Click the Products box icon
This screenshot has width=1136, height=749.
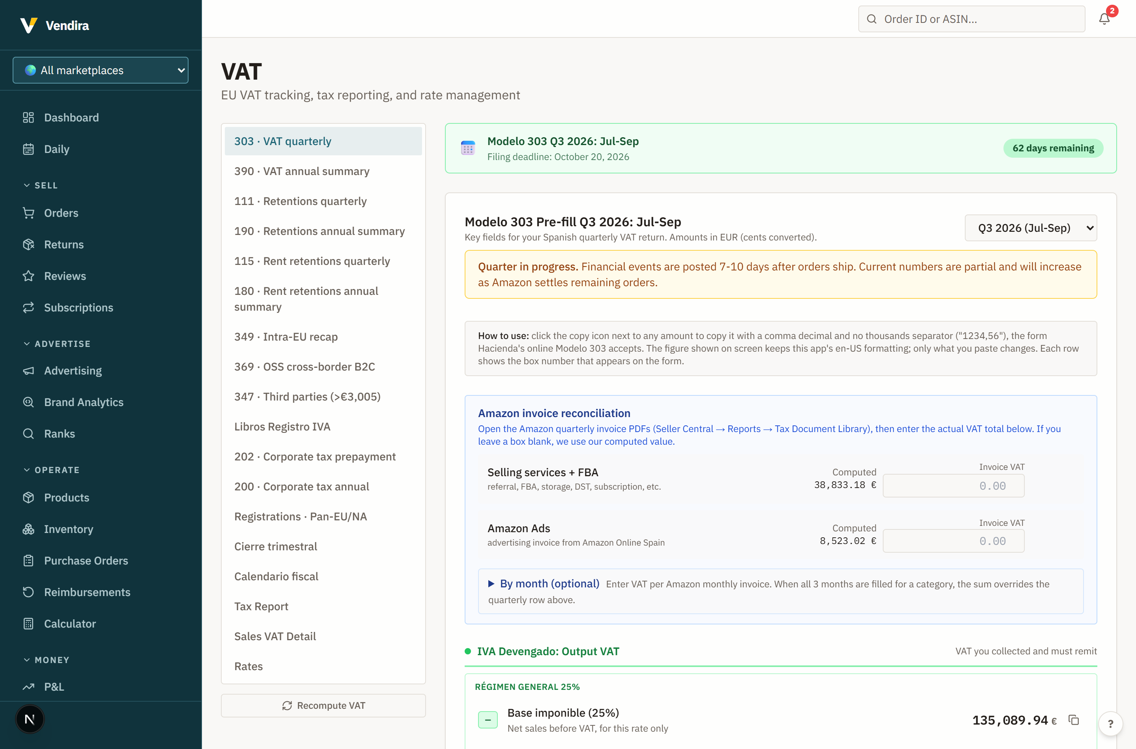29,498
